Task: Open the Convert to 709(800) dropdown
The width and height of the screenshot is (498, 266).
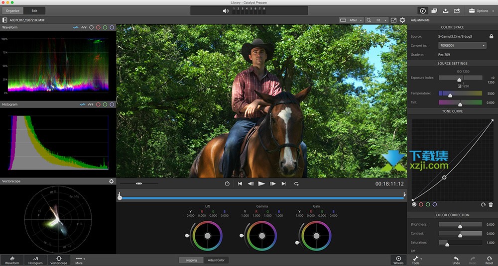Action: 463,46
